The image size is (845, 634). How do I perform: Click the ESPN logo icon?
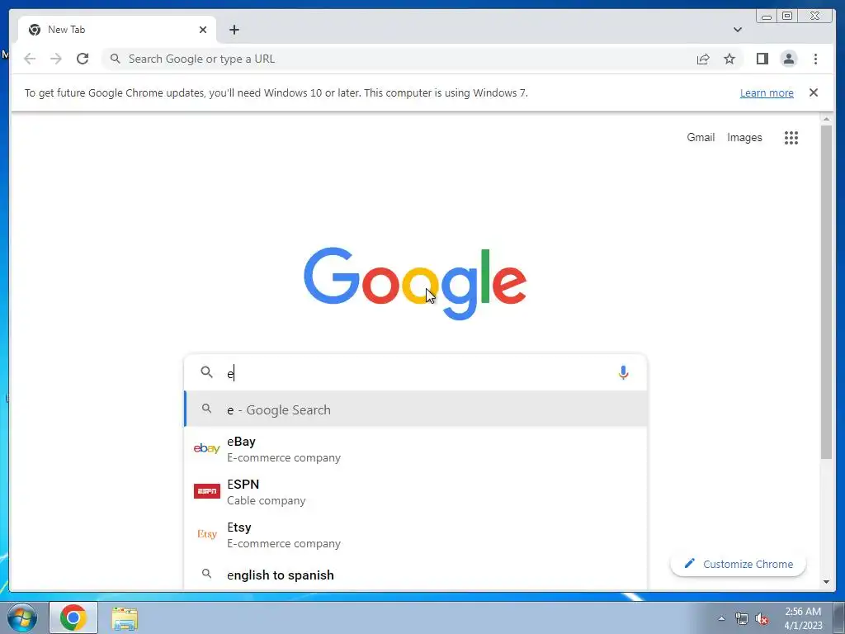click(207, 491)
